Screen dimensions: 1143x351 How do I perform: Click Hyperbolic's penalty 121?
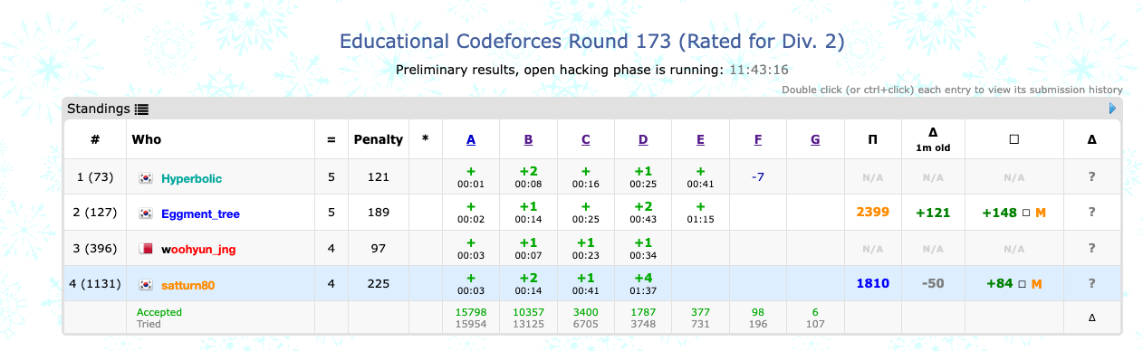[x=378, y=177]
